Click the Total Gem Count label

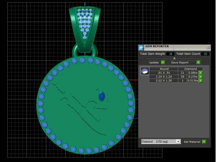click(x=188, y=54)
